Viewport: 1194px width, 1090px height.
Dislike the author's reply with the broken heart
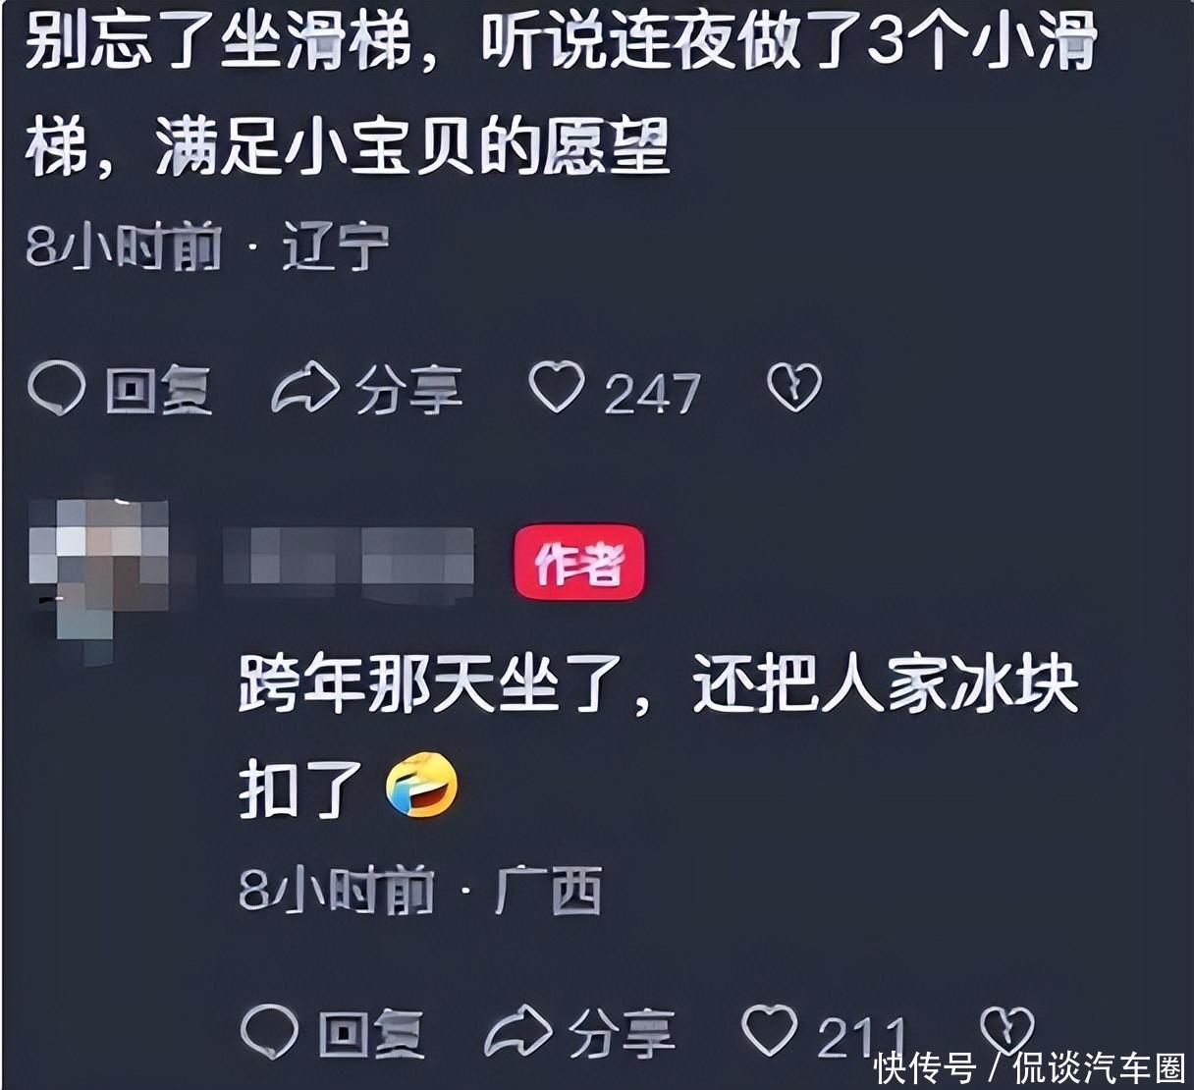1007,1030
